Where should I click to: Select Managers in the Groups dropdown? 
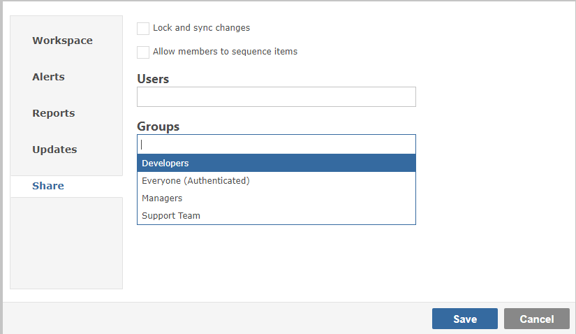[276, 198]
